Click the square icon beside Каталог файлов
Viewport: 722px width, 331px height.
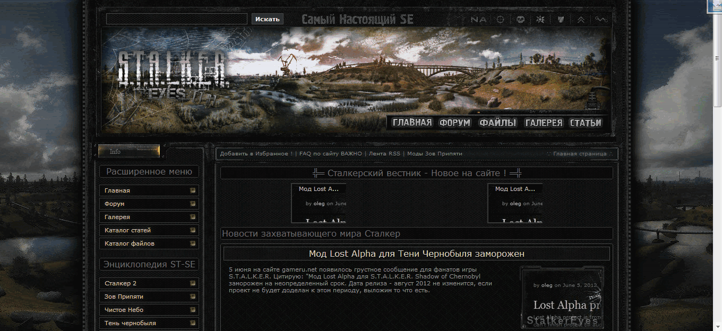(x=193, y=243)
